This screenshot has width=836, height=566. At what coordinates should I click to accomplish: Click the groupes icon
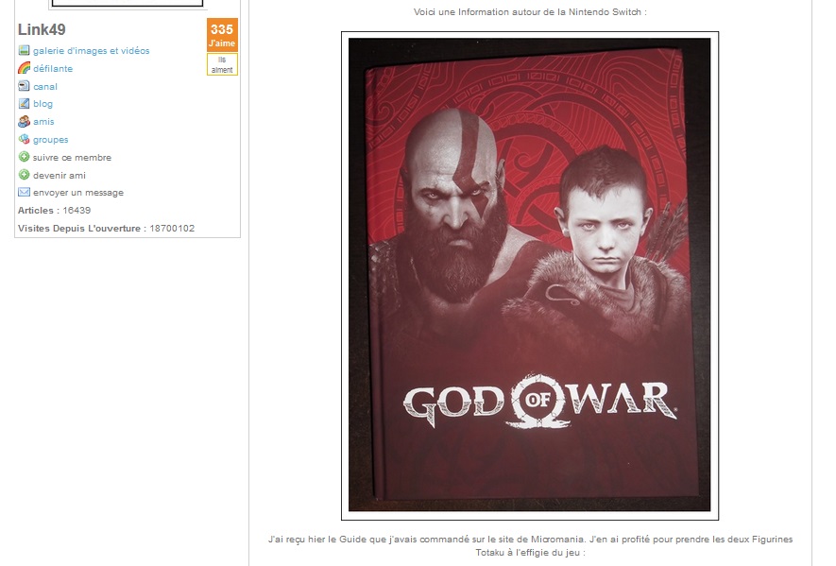24,139
